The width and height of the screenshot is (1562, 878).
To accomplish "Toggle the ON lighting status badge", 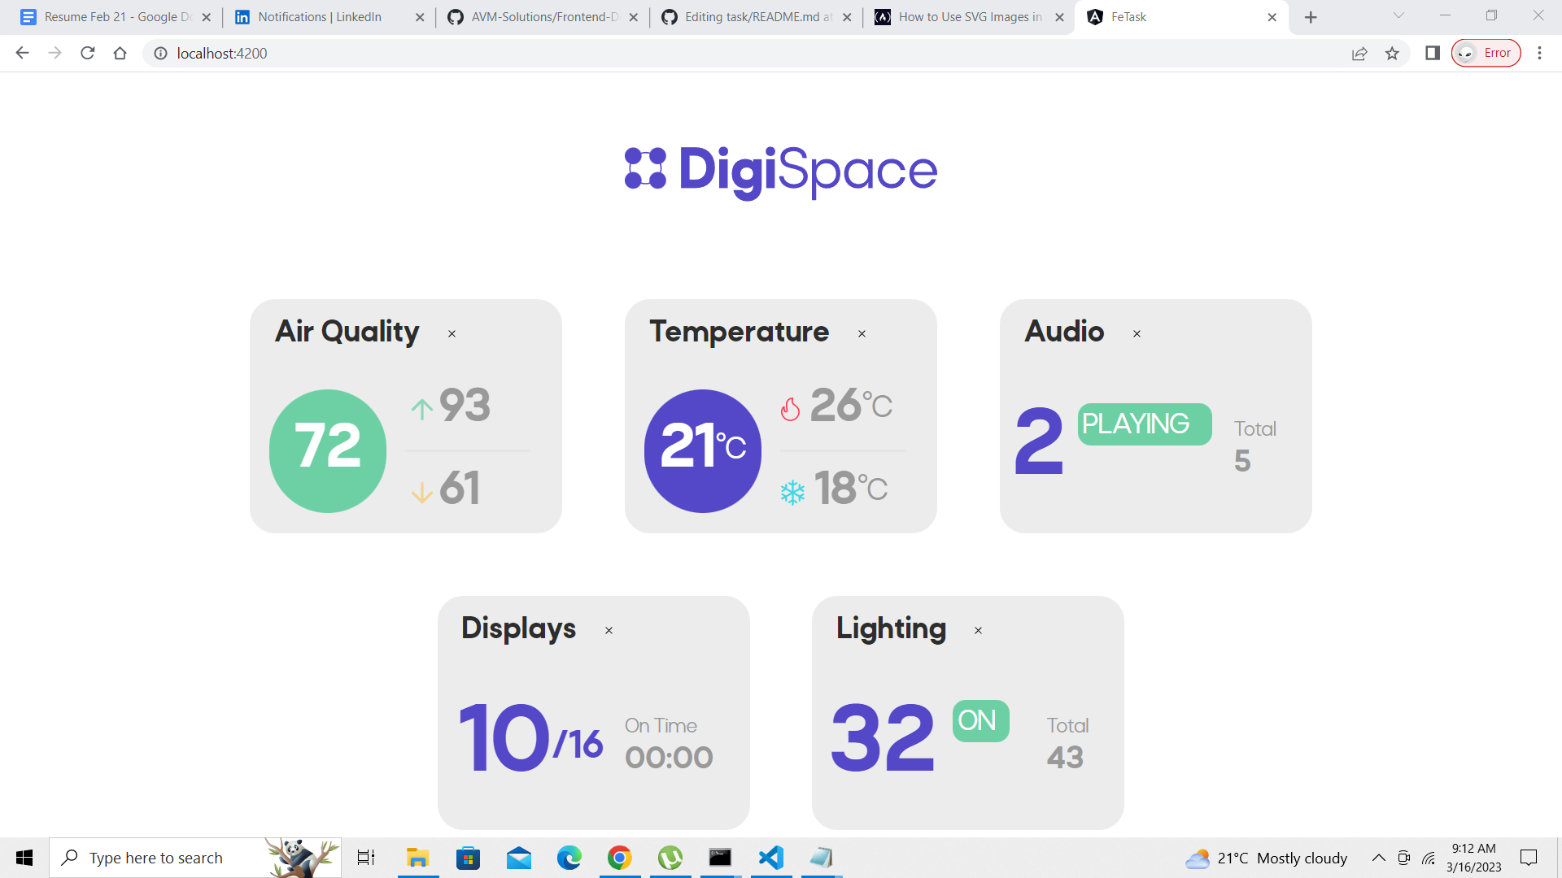I will [980, 721].
